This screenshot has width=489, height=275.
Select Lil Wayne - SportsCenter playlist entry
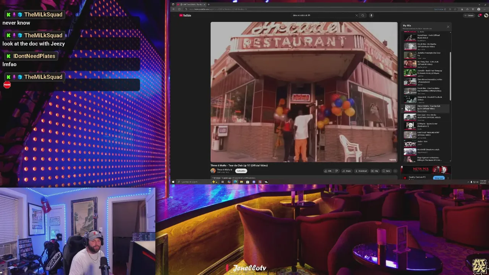click(426, 126)
